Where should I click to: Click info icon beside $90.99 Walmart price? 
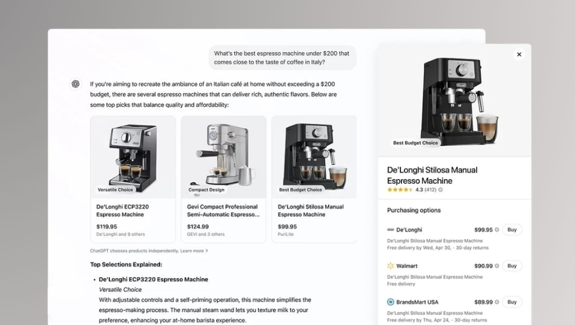coord(497,266)
